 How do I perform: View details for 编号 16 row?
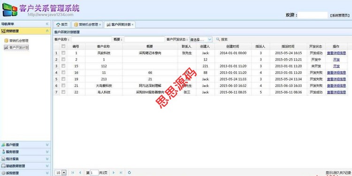pos(337,73)
